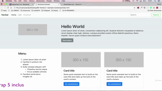Click the browser address bar URL
162x91 pixels.
pos(43,8)
